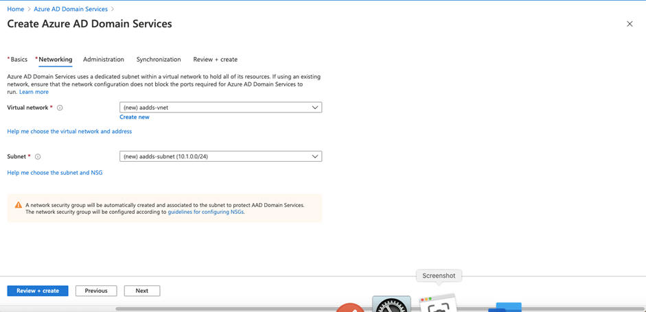Open the Screenshot app in the Dock
646x312 pixels.
coord(439,303)
